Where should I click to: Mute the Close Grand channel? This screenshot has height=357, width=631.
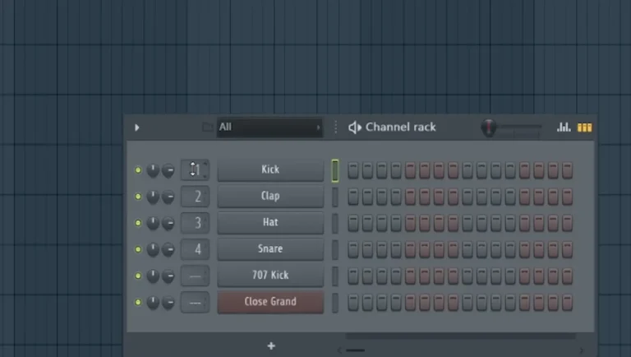tap(138, 302)
